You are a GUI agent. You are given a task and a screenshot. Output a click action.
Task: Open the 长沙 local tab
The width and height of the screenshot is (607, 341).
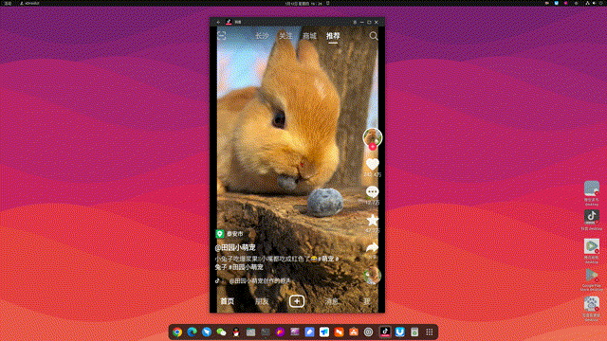click(262, 36)
